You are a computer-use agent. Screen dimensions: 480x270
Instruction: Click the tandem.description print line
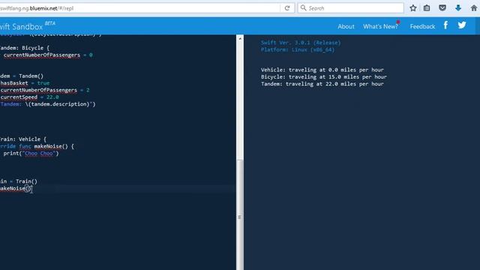(x=48, y=104)
